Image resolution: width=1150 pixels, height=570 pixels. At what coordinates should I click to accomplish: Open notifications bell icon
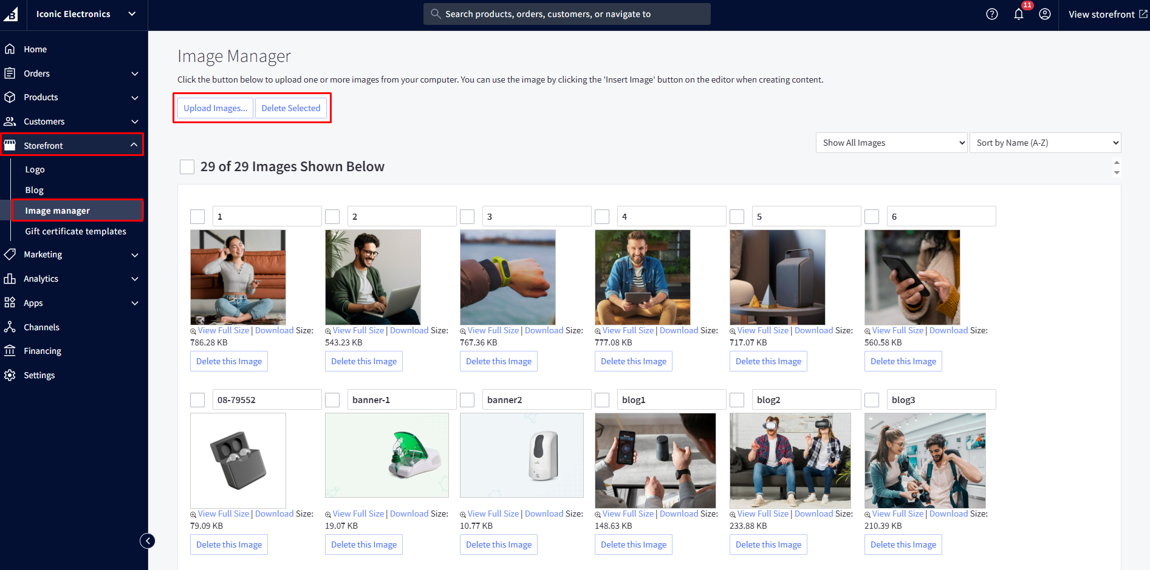click(x=1019, y=14)
